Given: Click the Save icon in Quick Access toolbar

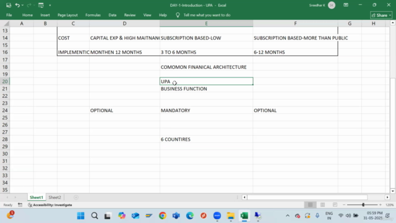Looking at the screenshot, I should (9, 5).
